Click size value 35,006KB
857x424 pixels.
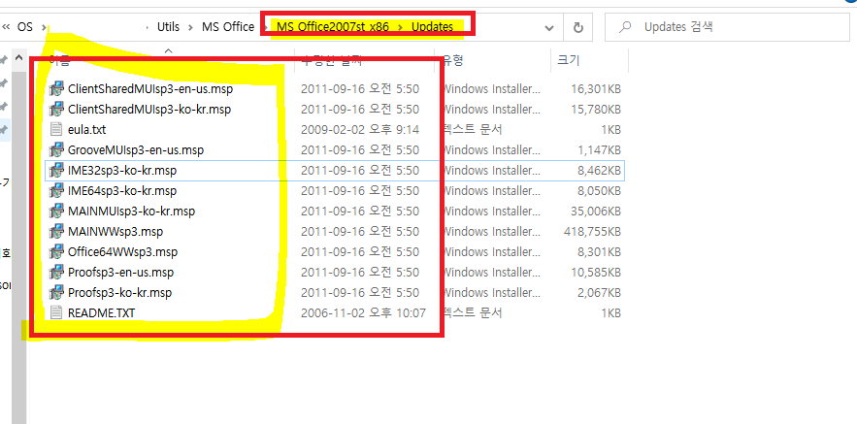[596, 211]
